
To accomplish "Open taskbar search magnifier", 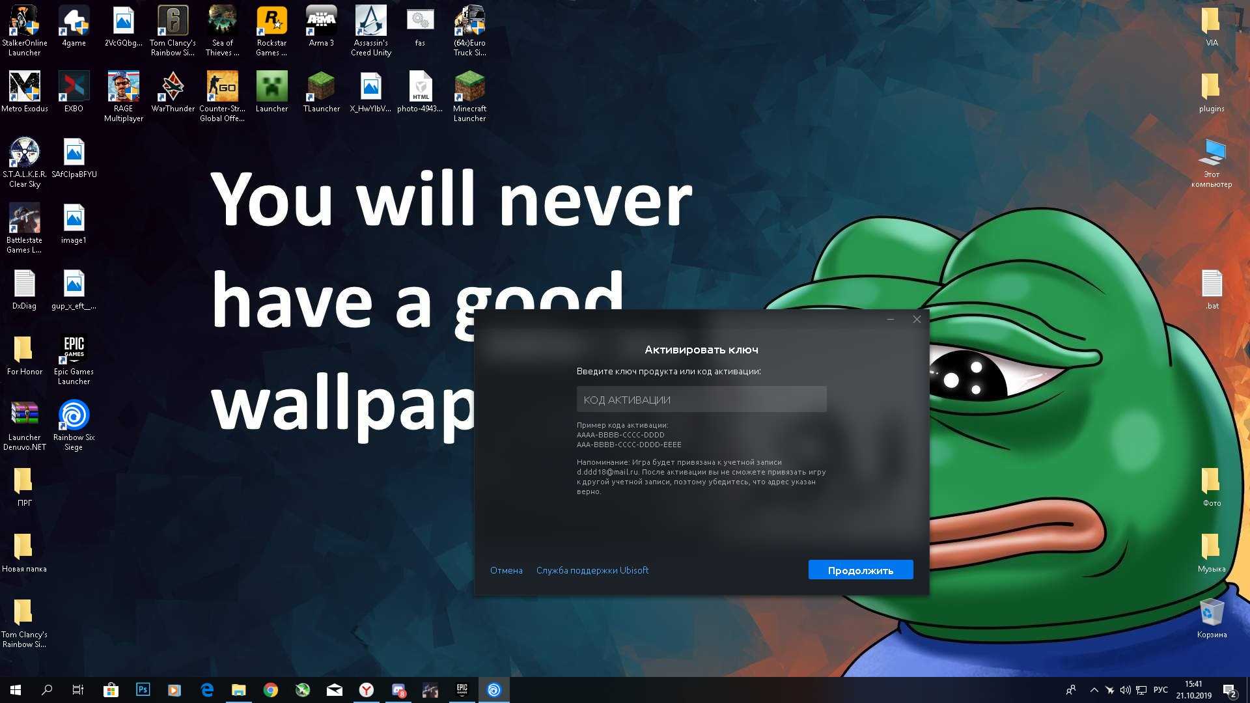I will coord(47,690).
